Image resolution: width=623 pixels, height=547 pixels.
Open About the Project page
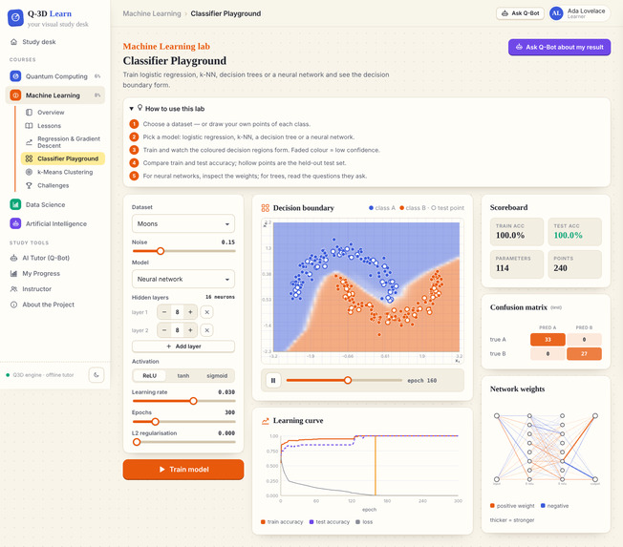pyautogui.click(x=55, y=305)
